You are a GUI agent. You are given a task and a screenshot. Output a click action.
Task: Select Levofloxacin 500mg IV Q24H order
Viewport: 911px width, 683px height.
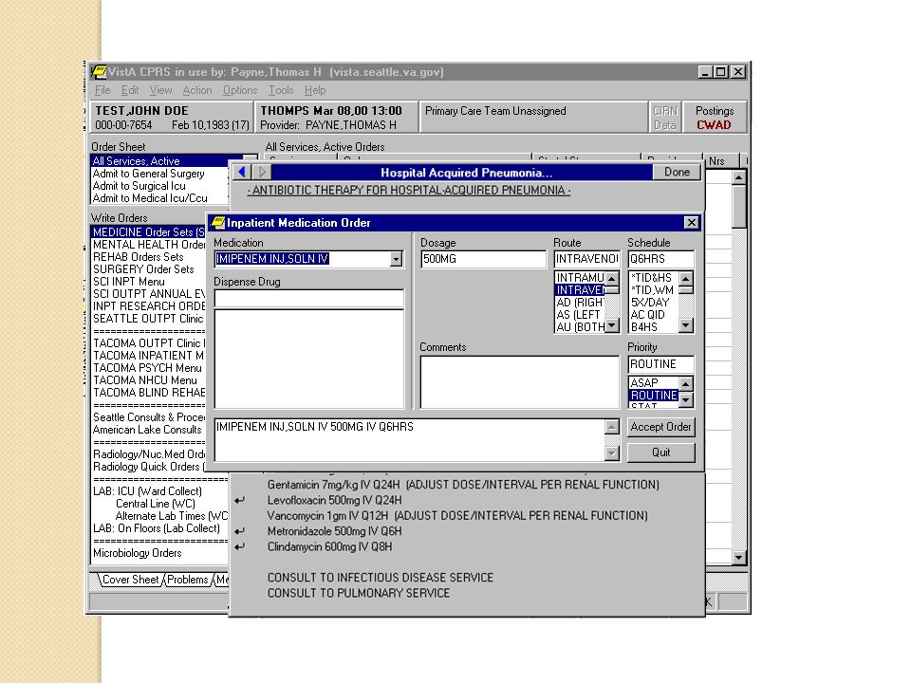tap(335, 500)
